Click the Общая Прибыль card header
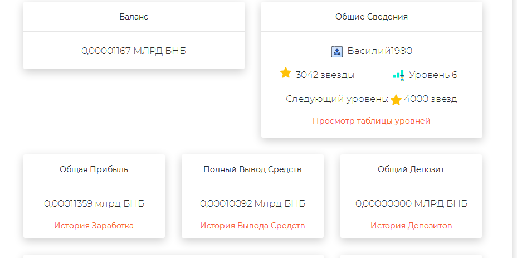Image resolution: width=517 pixels, height=258 pixels. click(x=94, y=169)
